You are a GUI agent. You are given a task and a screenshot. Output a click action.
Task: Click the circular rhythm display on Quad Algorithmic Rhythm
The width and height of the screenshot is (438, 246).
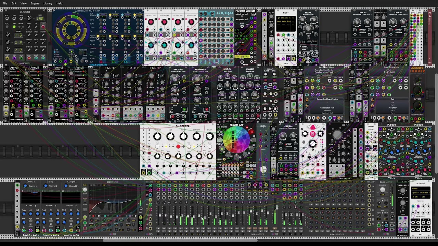point(71,30)
